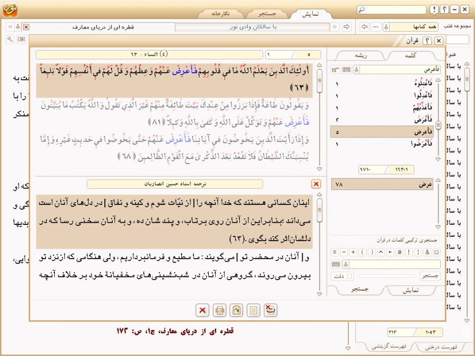The width and height of the screenshot is (475, 356).
Task: Switch to the جستجو main tab
Action: [267, 14]
